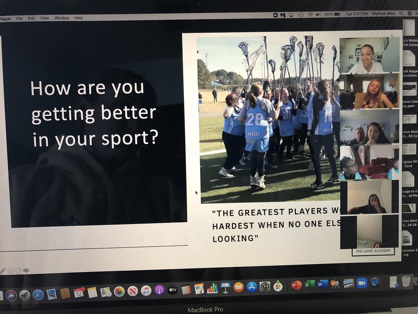Launch the Music app in Dock
418x314 pixels.
tap(146, 290)
